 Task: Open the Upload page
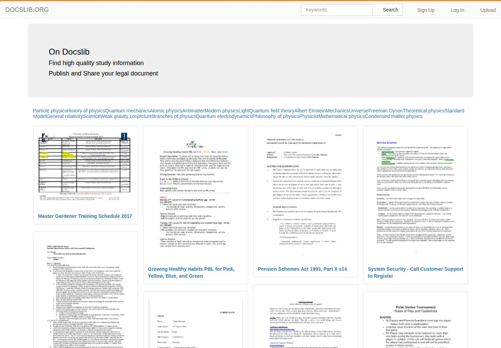488,10
